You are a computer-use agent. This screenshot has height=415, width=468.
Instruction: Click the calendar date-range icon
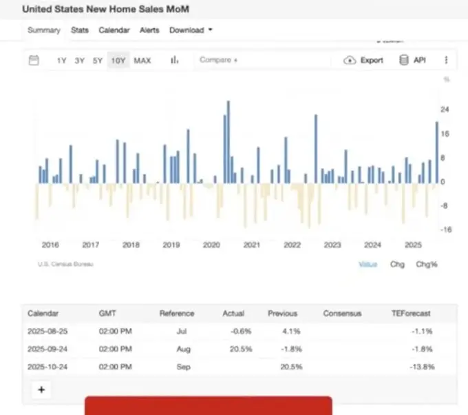pyautogui.click(x=34, y=61)
